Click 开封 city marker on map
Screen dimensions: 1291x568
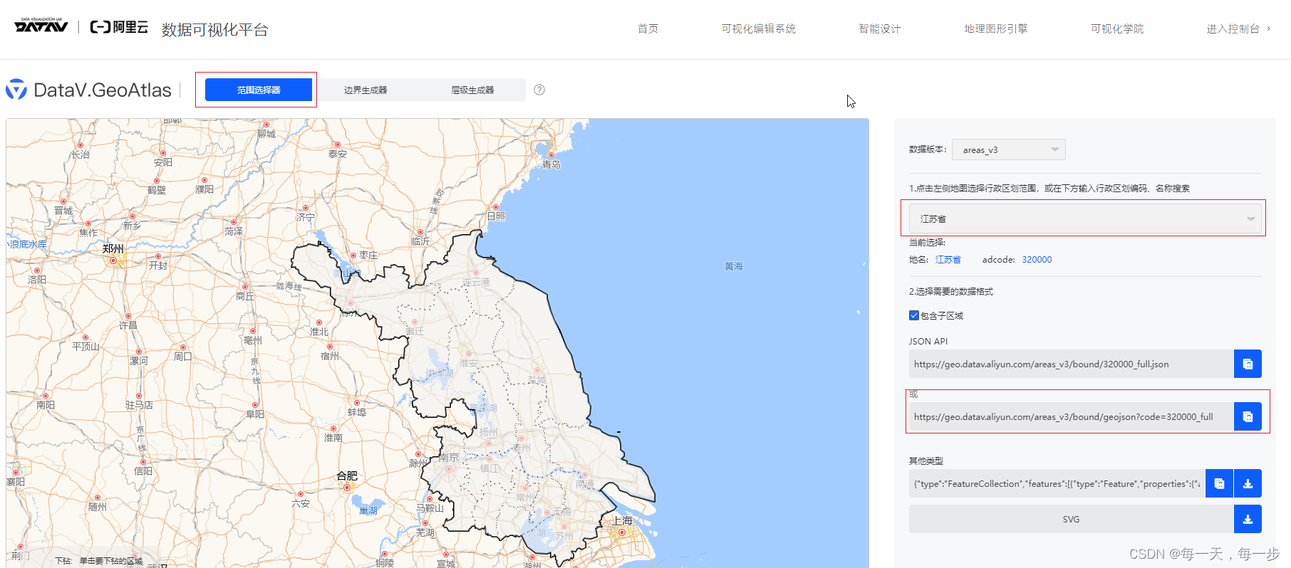click(x=158, y=256)
